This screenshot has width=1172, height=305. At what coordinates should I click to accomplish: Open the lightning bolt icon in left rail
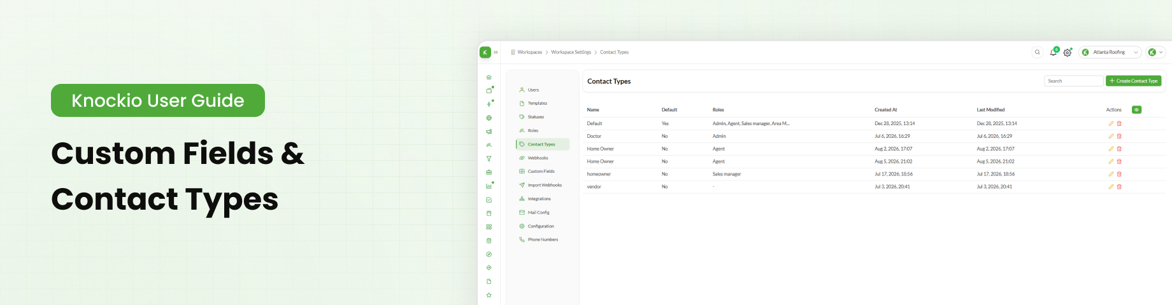point(489,104)
